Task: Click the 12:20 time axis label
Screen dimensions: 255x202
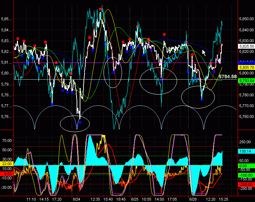Action: [211, 199]
